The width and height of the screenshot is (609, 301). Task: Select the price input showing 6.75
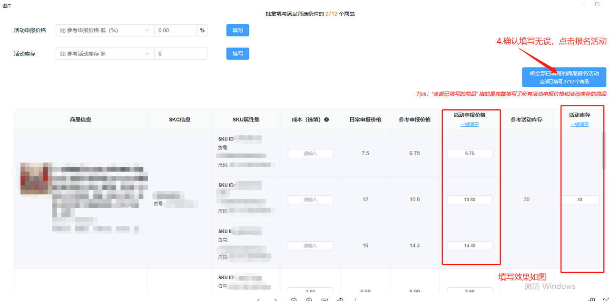(470, 153)
